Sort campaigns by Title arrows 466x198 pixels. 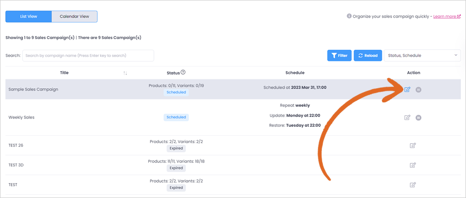[125, 73]
